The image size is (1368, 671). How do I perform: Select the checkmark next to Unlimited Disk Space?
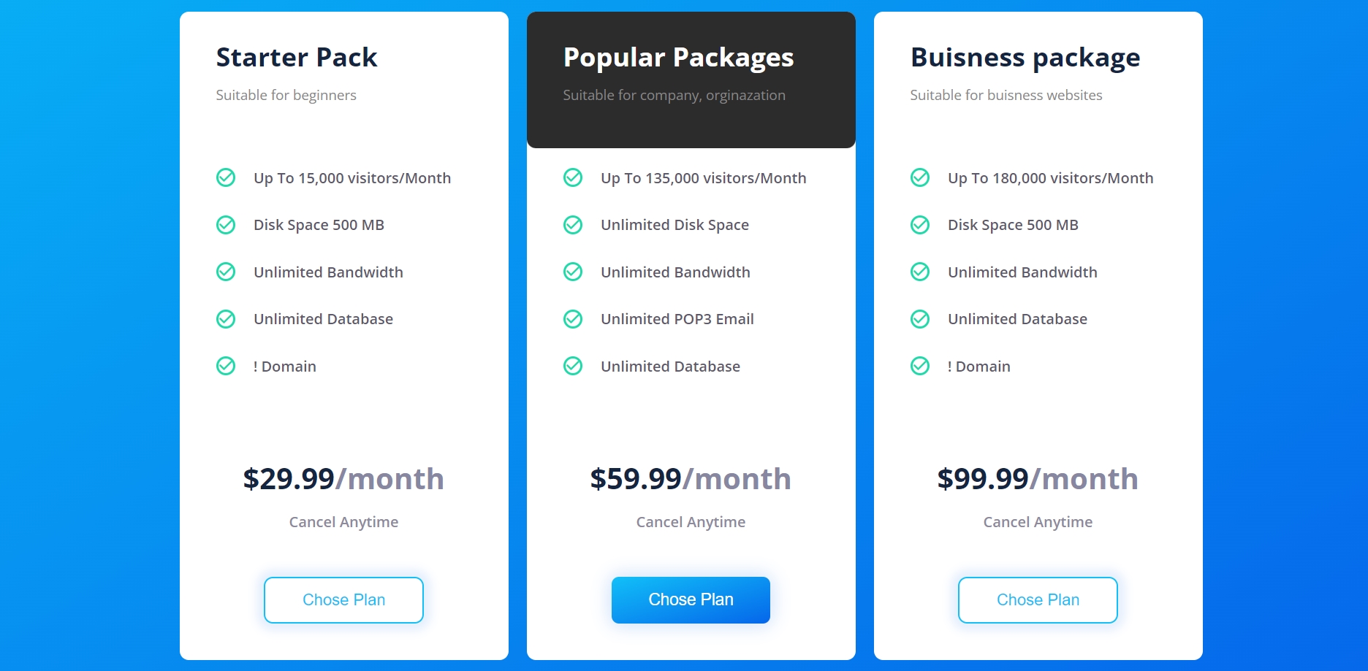573,225
